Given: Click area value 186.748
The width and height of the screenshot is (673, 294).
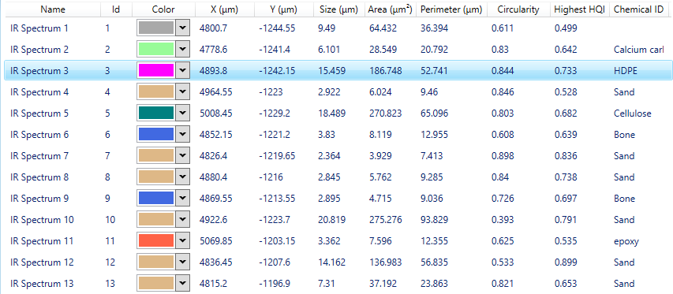Looking at the screenshot, I should pyautogui.click(x=386, y=71).
